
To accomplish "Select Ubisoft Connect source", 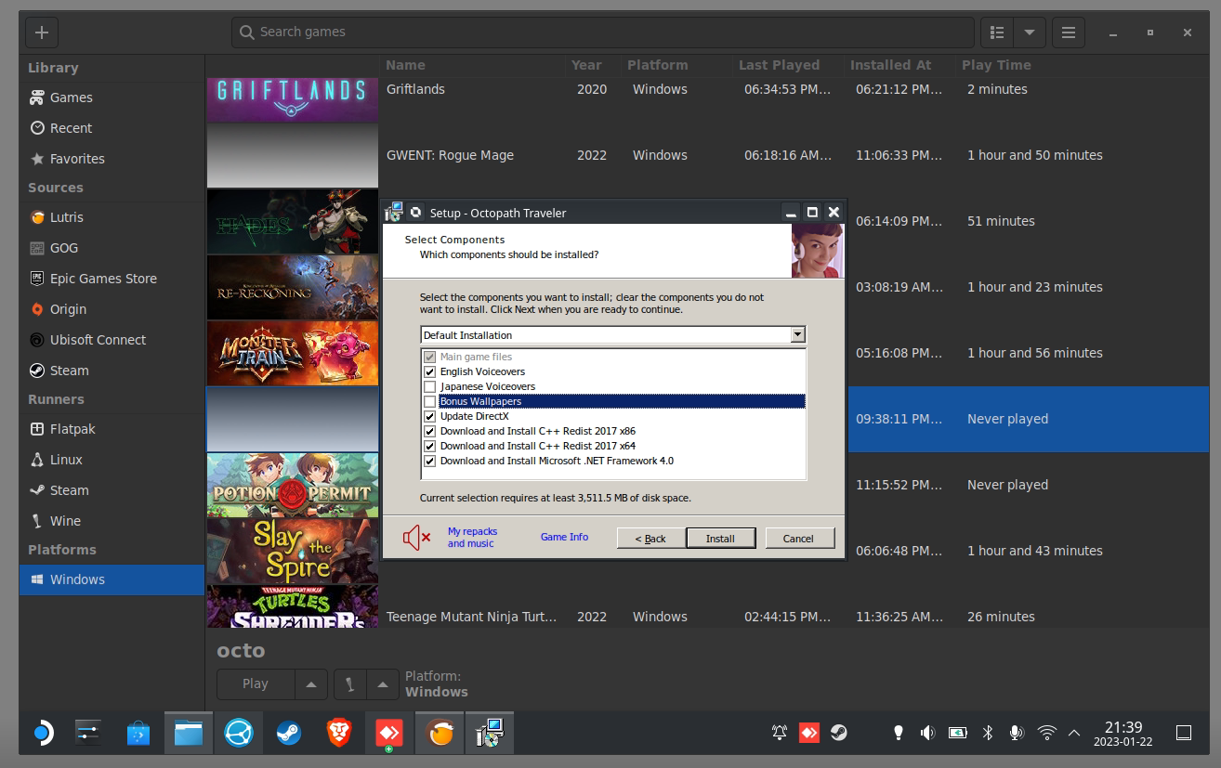I will 112,340.
